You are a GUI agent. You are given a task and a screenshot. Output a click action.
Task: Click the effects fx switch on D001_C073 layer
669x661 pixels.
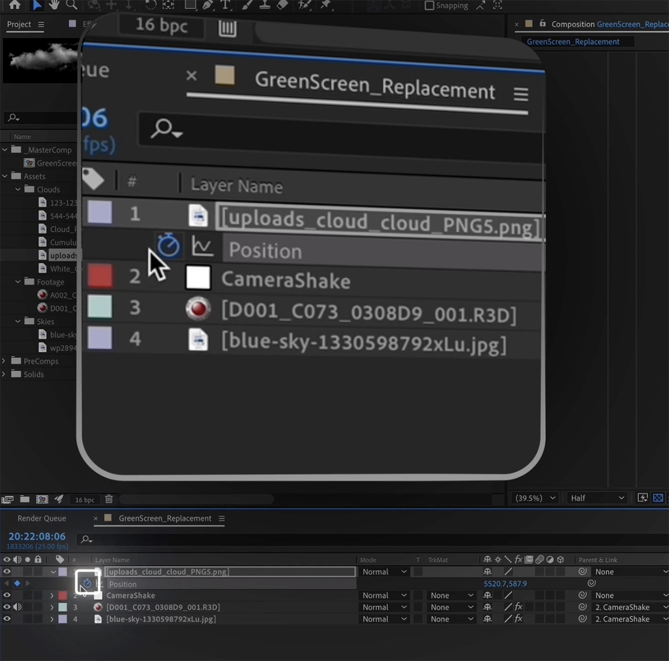click(x=518, y=607)
